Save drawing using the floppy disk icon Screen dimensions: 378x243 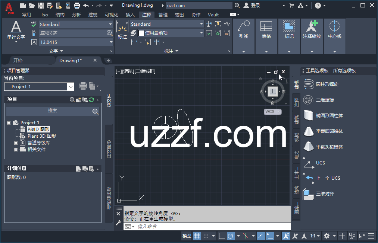pos(41,6)
